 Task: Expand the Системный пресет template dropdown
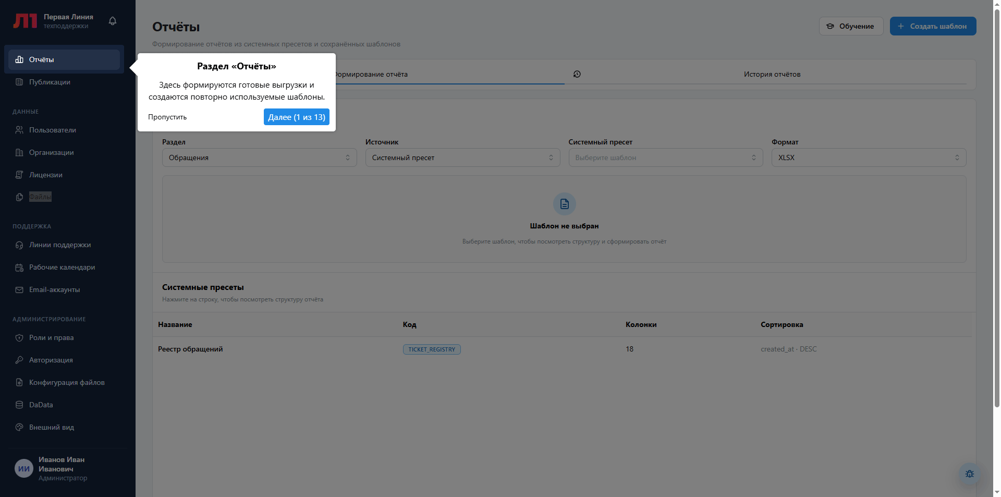(666, 157)
